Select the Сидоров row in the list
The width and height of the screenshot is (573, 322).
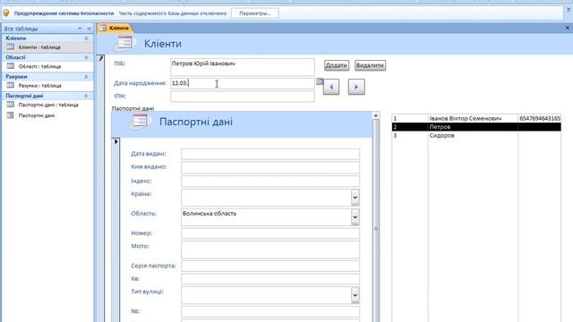[x=476, y=135]
